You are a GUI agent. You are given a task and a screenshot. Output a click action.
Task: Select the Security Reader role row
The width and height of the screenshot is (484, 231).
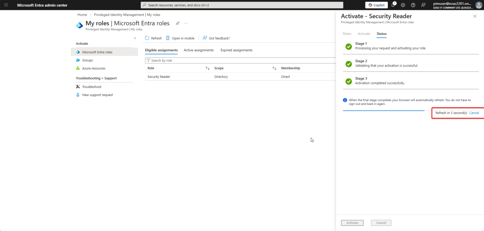coord(240,77)
